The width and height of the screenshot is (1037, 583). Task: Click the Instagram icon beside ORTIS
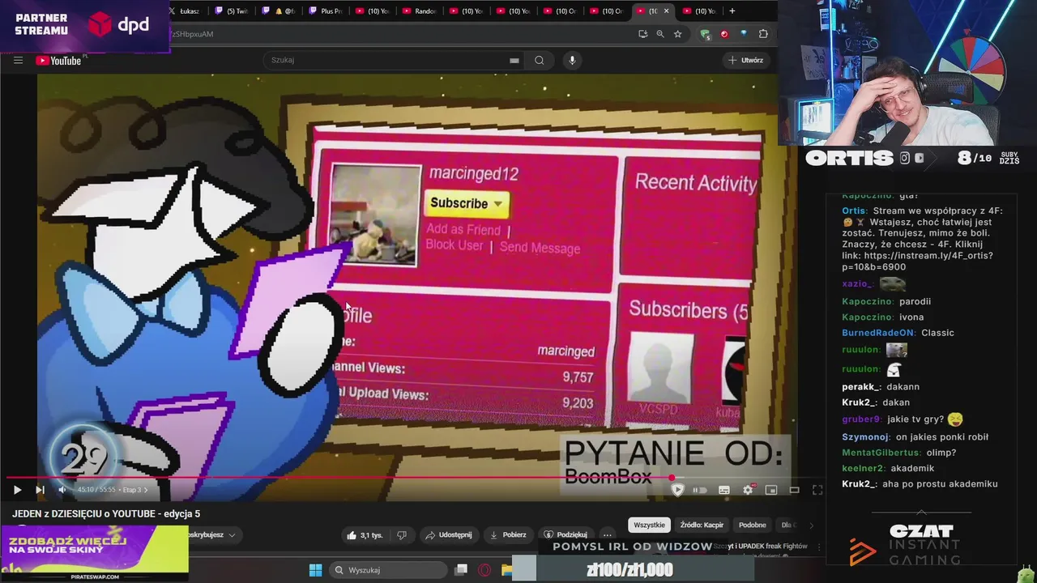click(x=904, y=158)
